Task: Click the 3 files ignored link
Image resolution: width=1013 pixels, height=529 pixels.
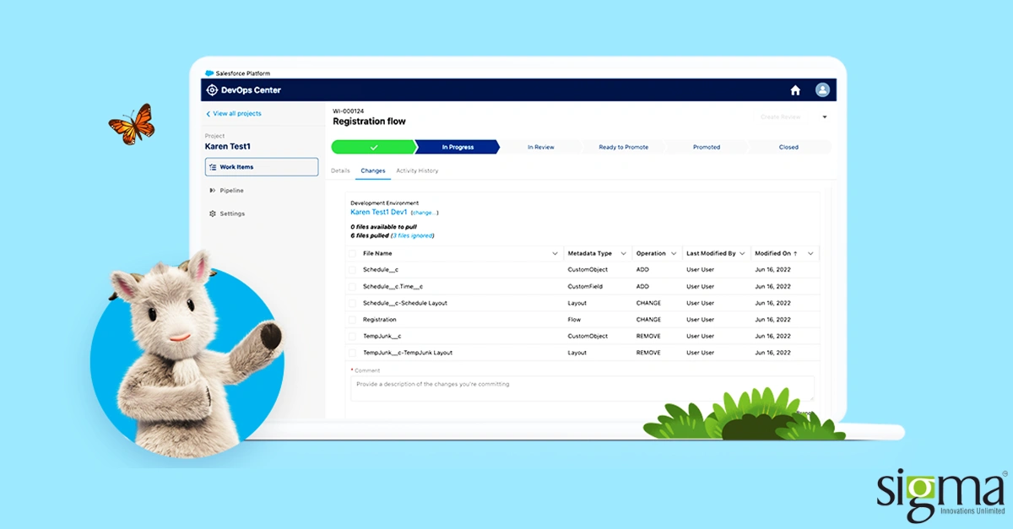Action: point(412,235)
